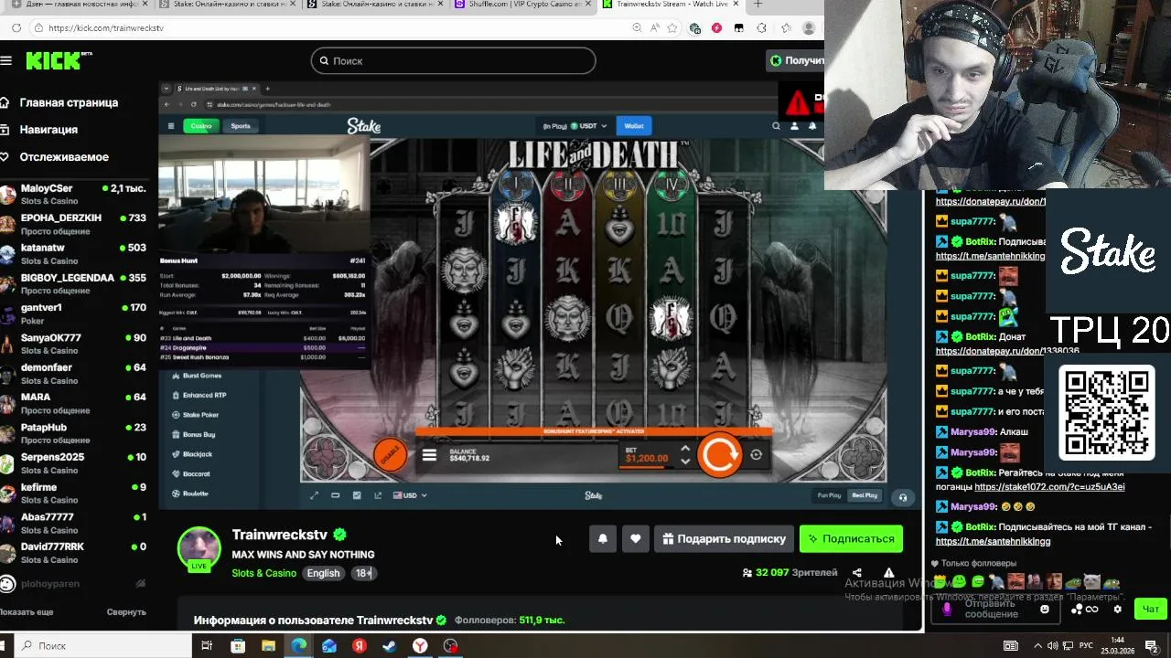Focus the Поиск search field on Kick

tap(453, 60)
